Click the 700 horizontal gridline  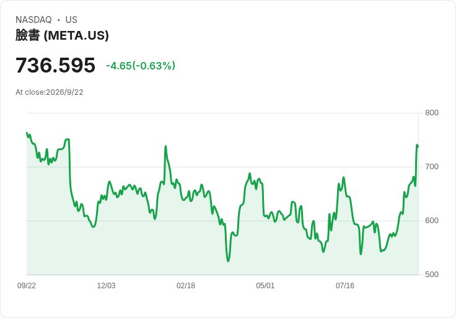(x=222, y=167)
